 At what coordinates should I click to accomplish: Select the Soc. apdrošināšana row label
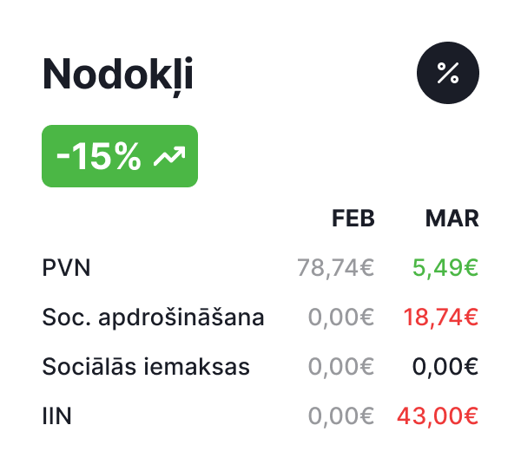click(x=153, y=317)
